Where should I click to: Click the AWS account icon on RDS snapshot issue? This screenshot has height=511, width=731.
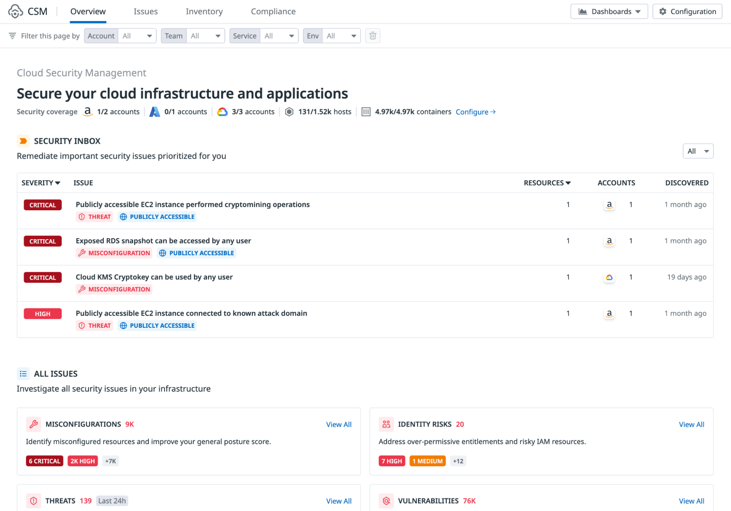point(609,241)
